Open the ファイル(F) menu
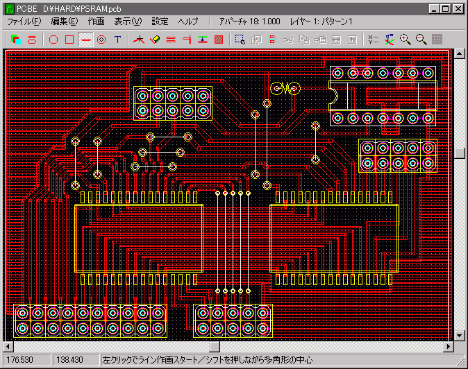The height and width of the screenshot is (369, 468). click(x=24, y=22)
